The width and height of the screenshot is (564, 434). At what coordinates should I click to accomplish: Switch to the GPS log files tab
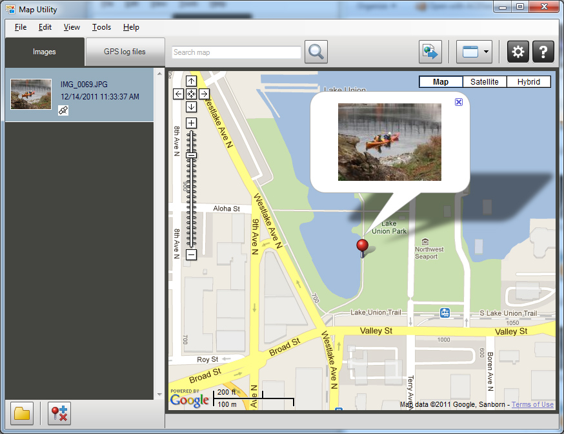pos(125,52)
